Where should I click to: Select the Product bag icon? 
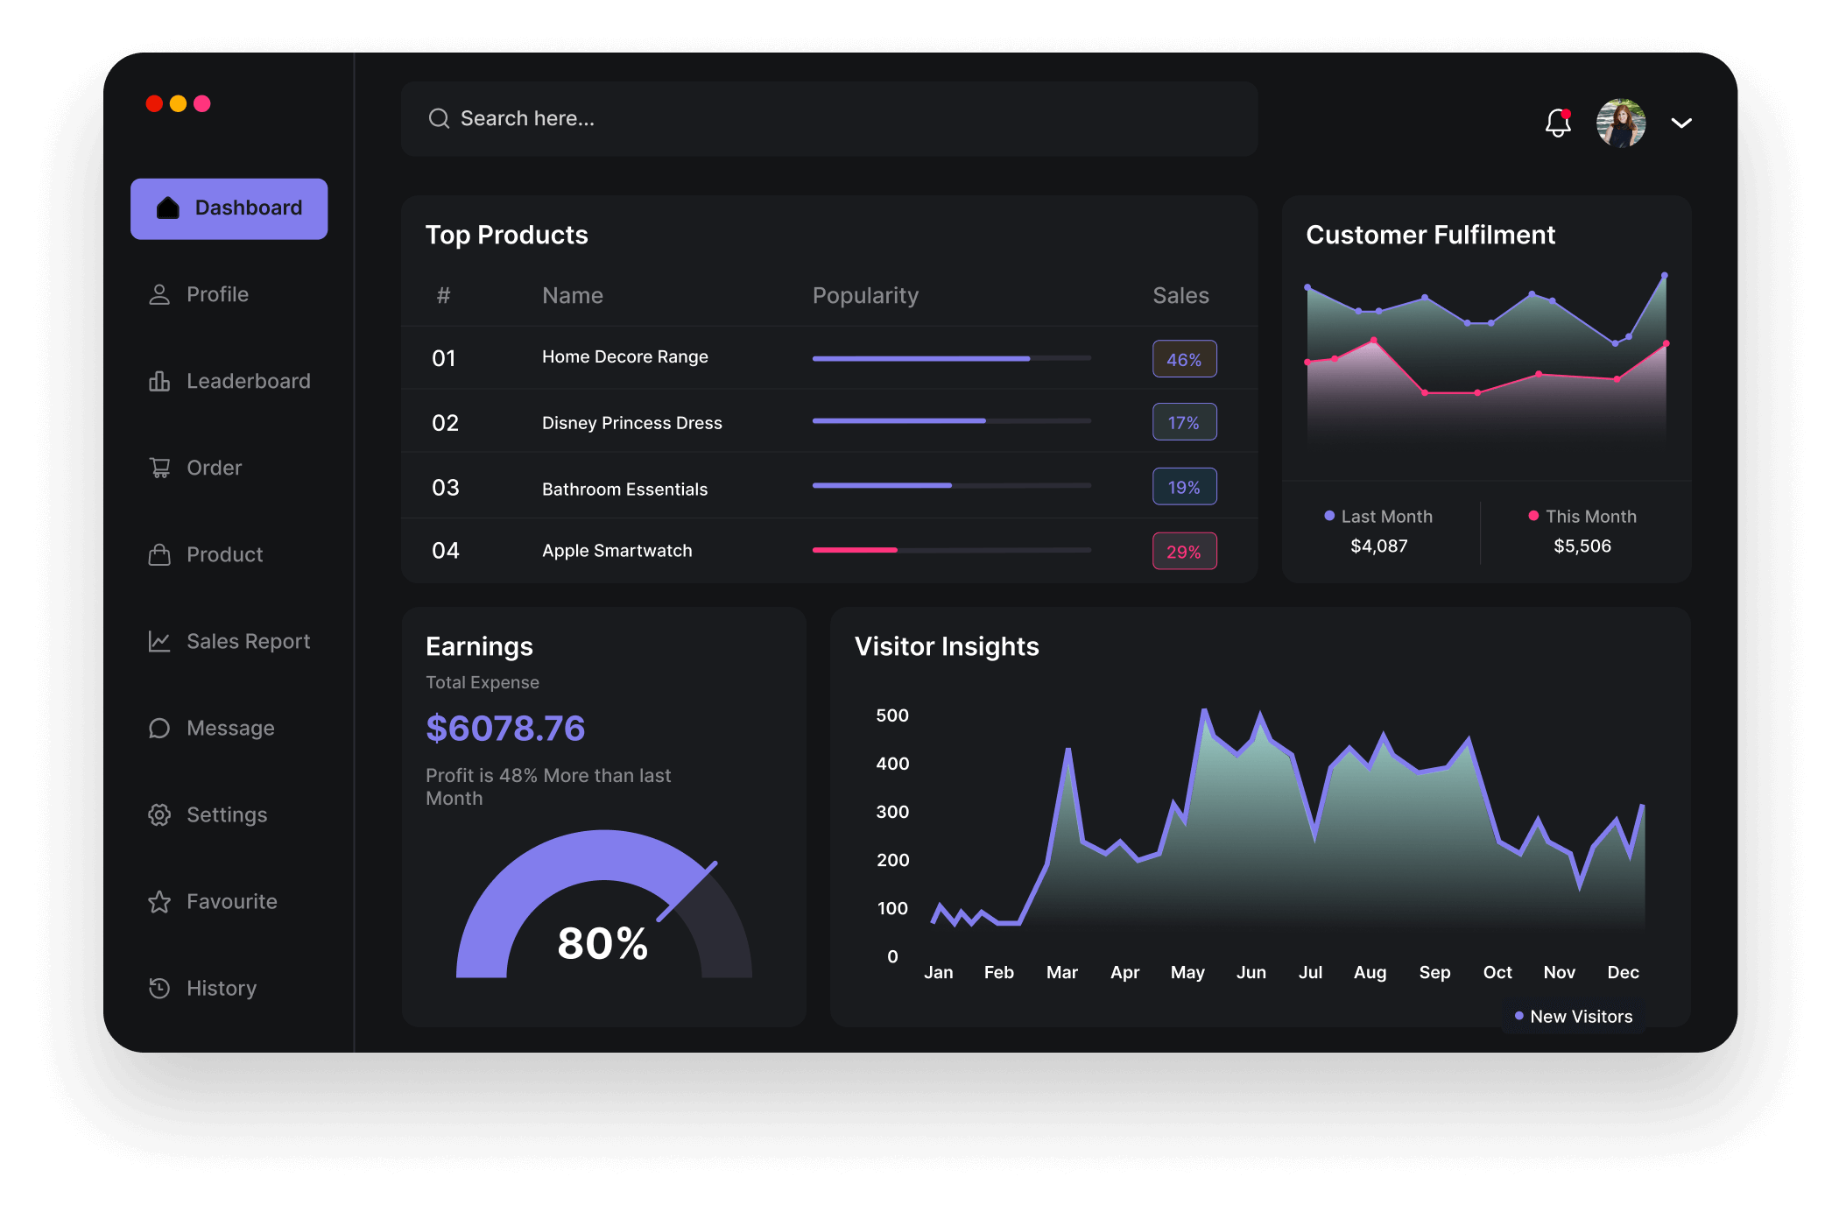tap(159, 553)
